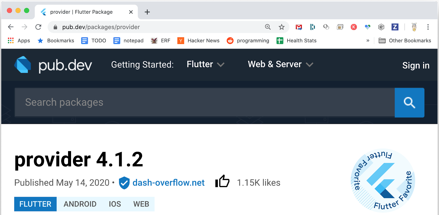439x215 pixels.
Task: Click the lock icon in address bar
Action: (x=55, y=27)
